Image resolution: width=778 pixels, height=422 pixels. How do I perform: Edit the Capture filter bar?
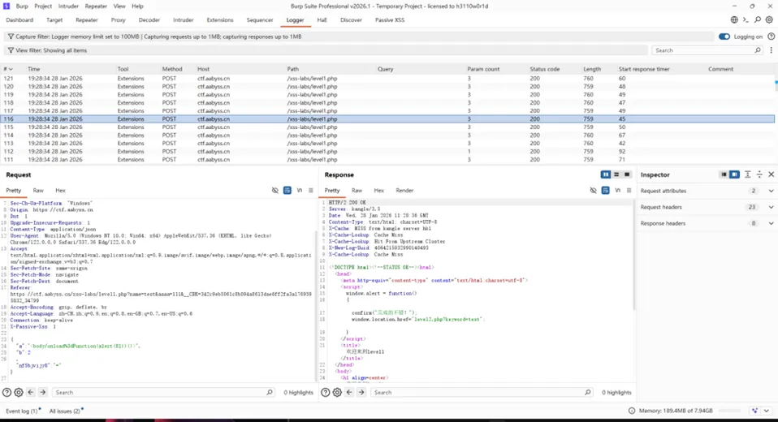(x=359, y=37)
